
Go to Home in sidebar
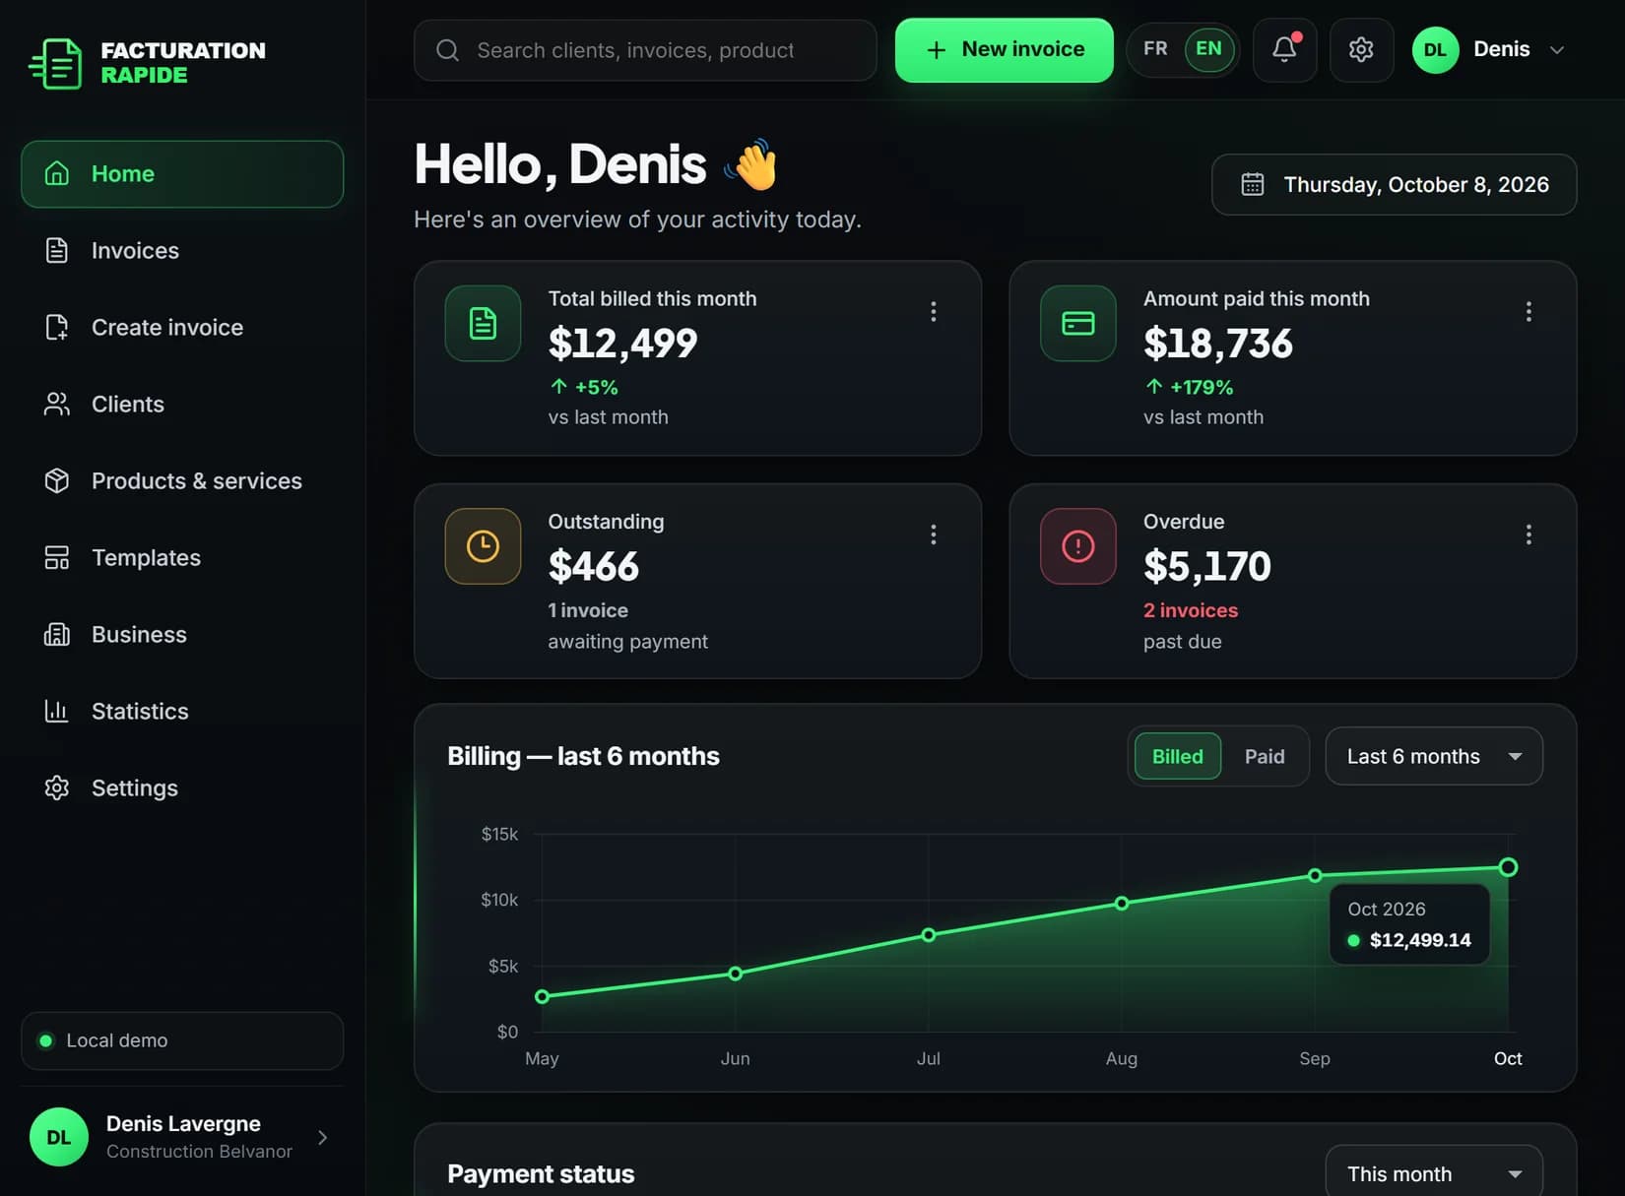[x=182, y=174]
